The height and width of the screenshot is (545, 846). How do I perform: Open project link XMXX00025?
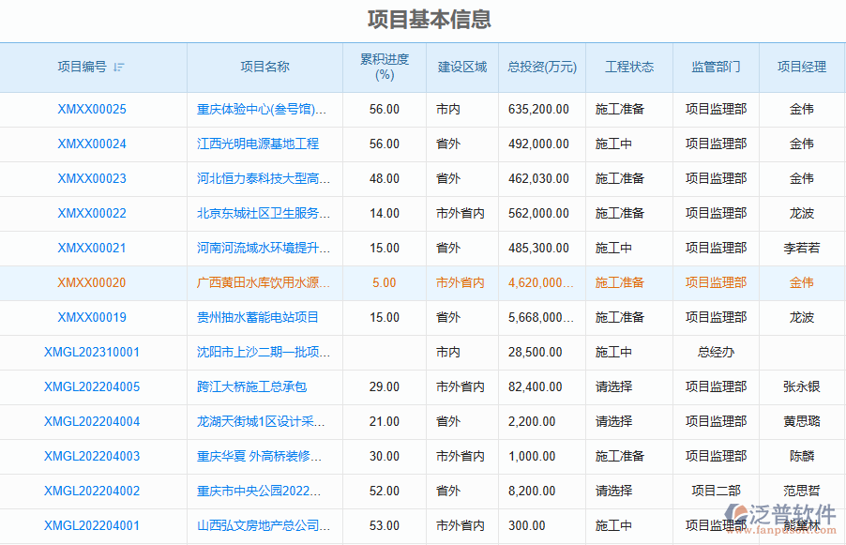[92, 109]
